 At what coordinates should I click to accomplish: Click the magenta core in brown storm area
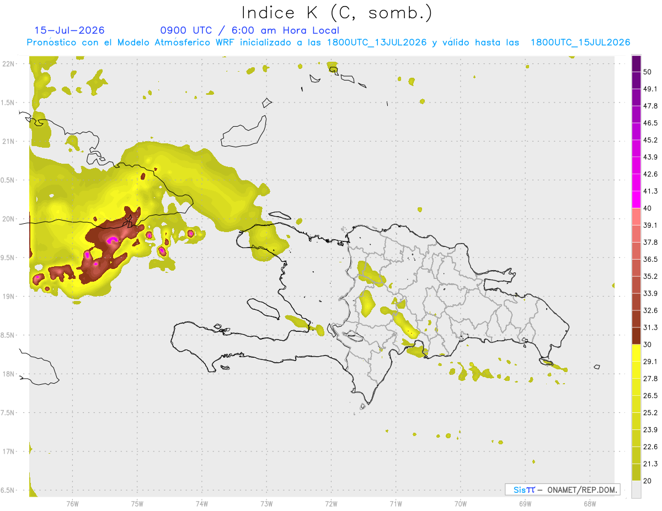[x=113, y=240]
